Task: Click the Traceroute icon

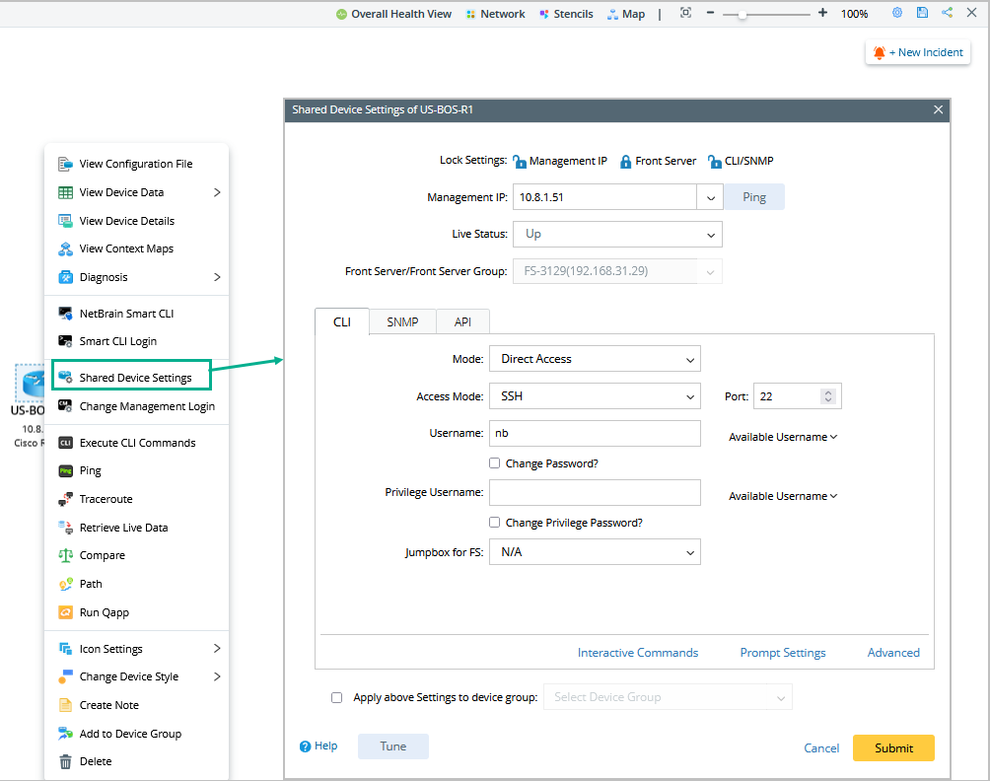Action: coord(66,499)
